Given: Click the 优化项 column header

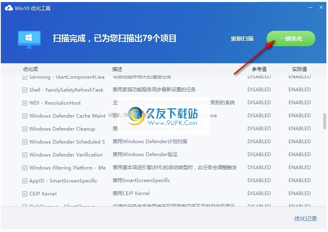Looking at the screenshot, I should coord(31,69).
